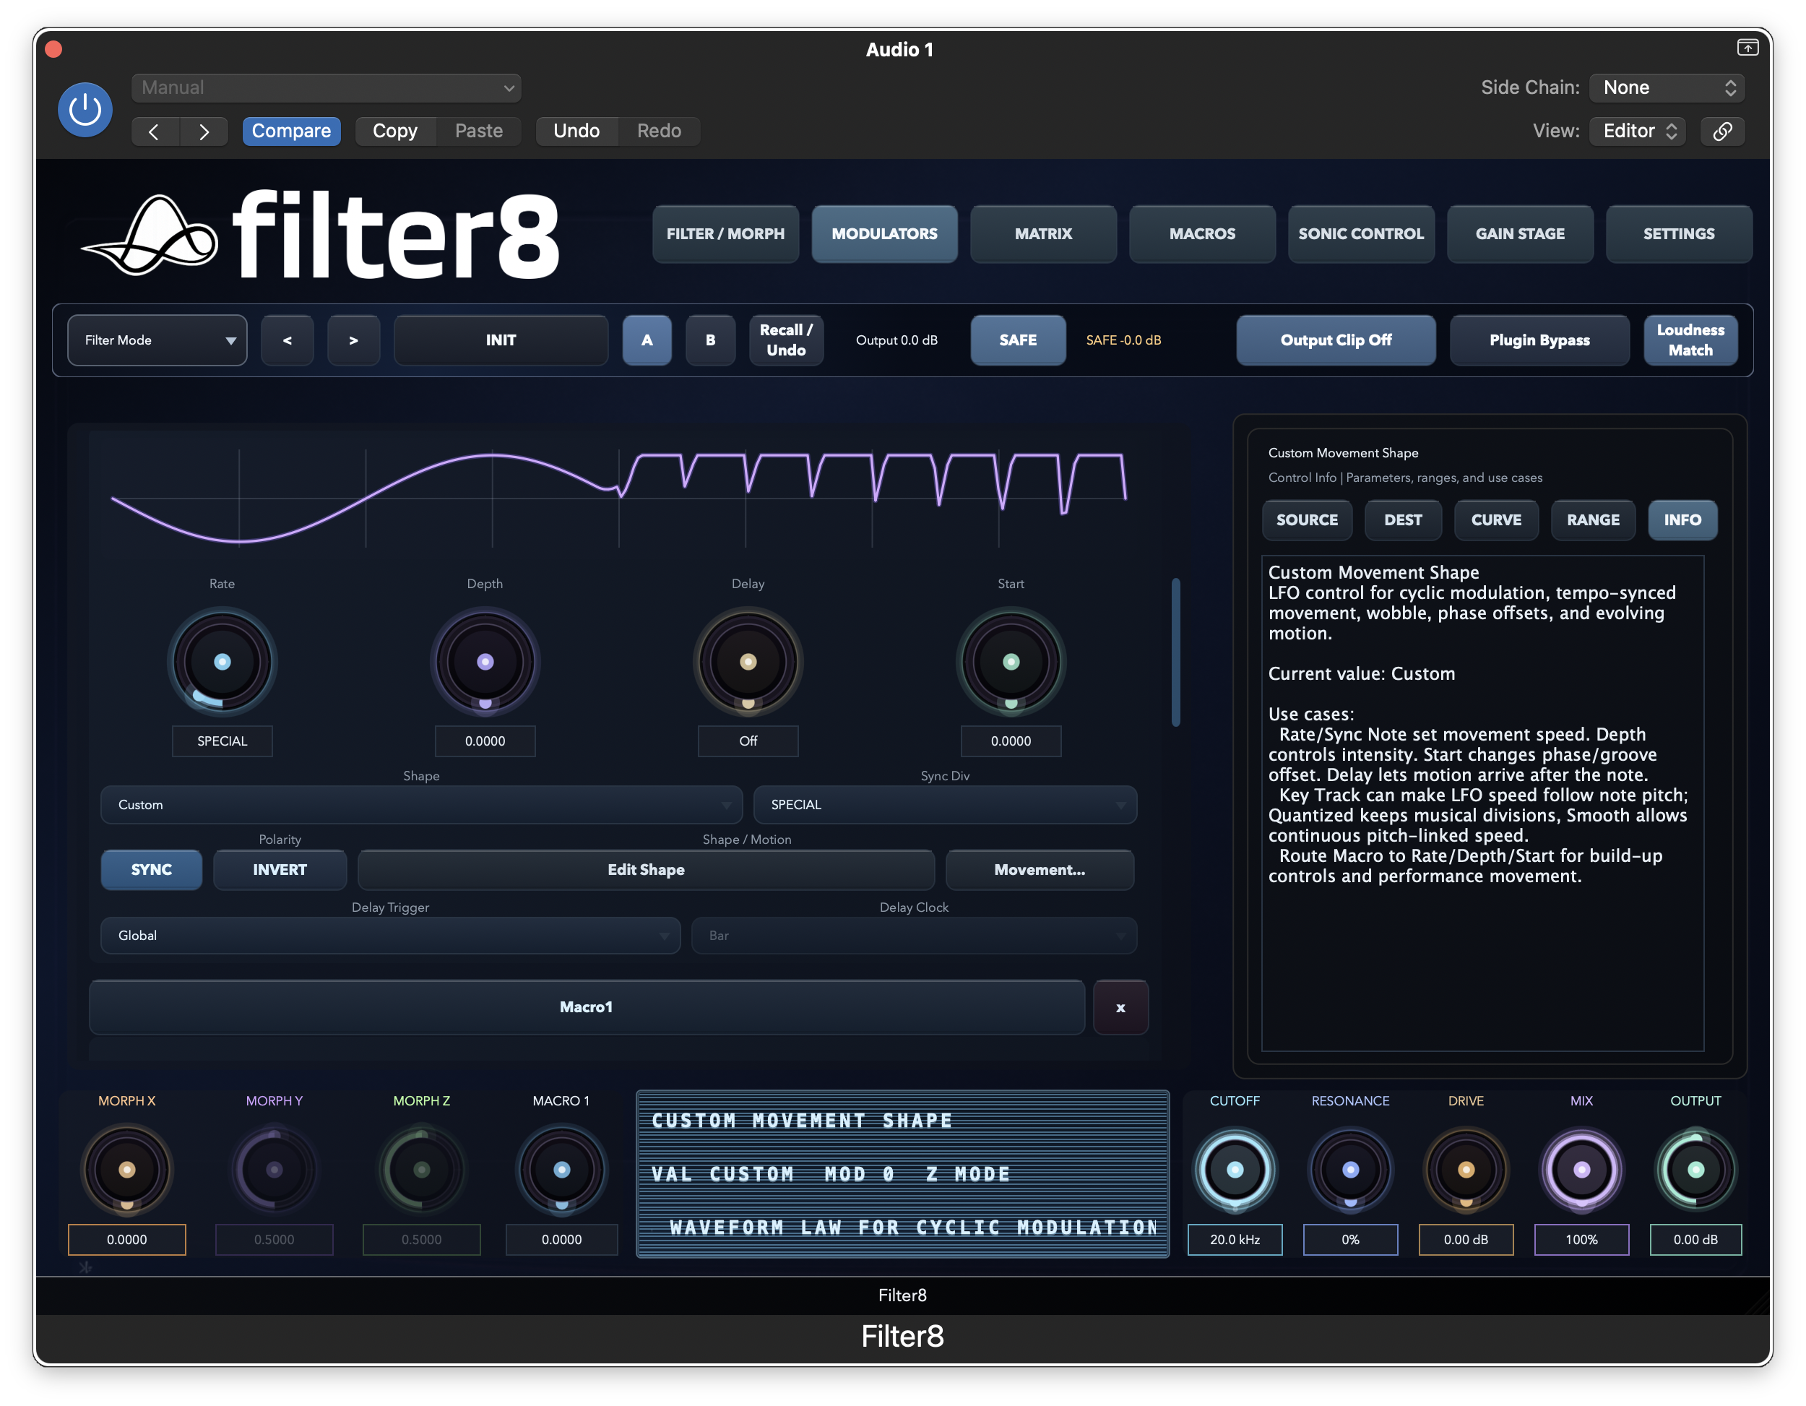Toggle Plugin Bypass
The height and width of the screenshot is (1406, 1806).
tap(1539, 340)
